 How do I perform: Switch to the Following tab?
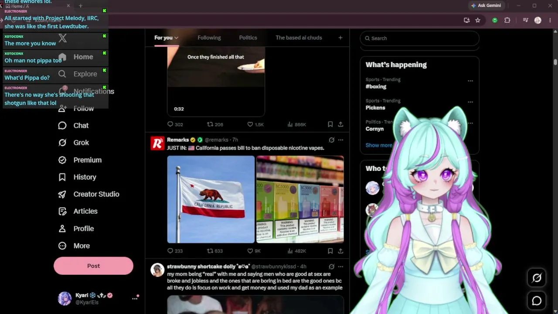209,38
